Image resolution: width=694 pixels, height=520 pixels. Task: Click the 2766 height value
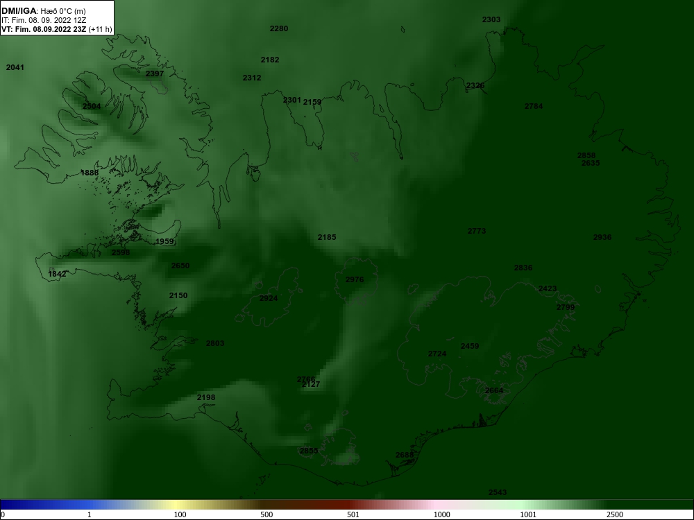[x=306, y=379]
